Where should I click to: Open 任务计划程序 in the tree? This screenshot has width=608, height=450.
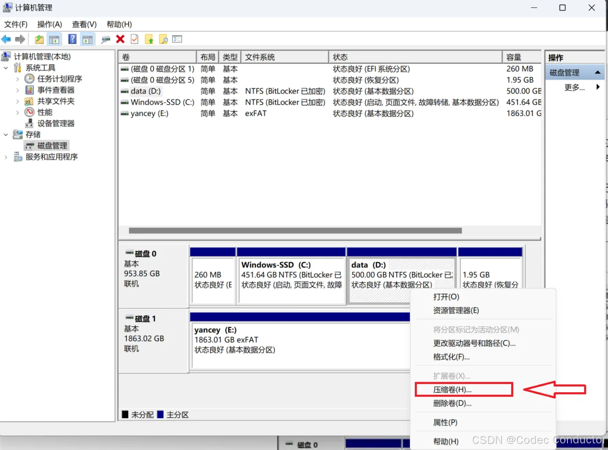pyautogui.click(x=60, y=78)
